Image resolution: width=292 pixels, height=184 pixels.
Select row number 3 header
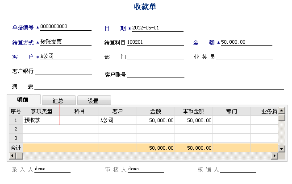click(16, 138)
